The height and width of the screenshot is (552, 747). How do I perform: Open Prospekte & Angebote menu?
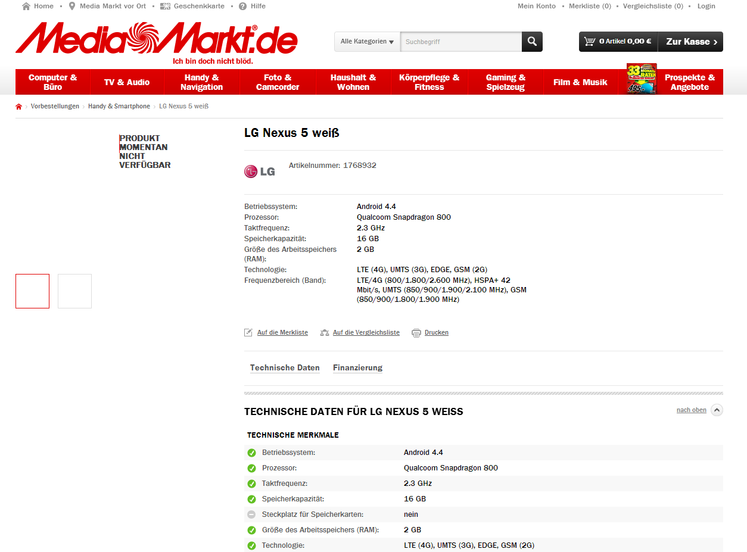click(x=690, y=82)
